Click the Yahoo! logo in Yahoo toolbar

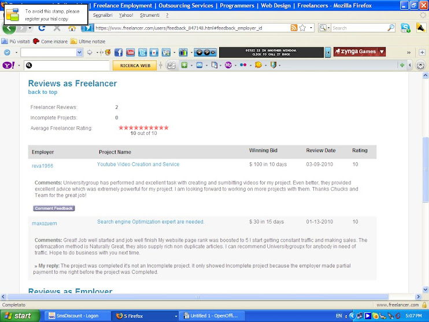[9, 65]
